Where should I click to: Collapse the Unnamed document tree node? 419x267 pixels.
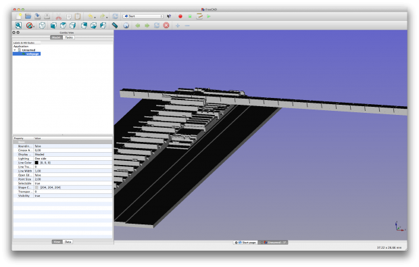[15, 50]
